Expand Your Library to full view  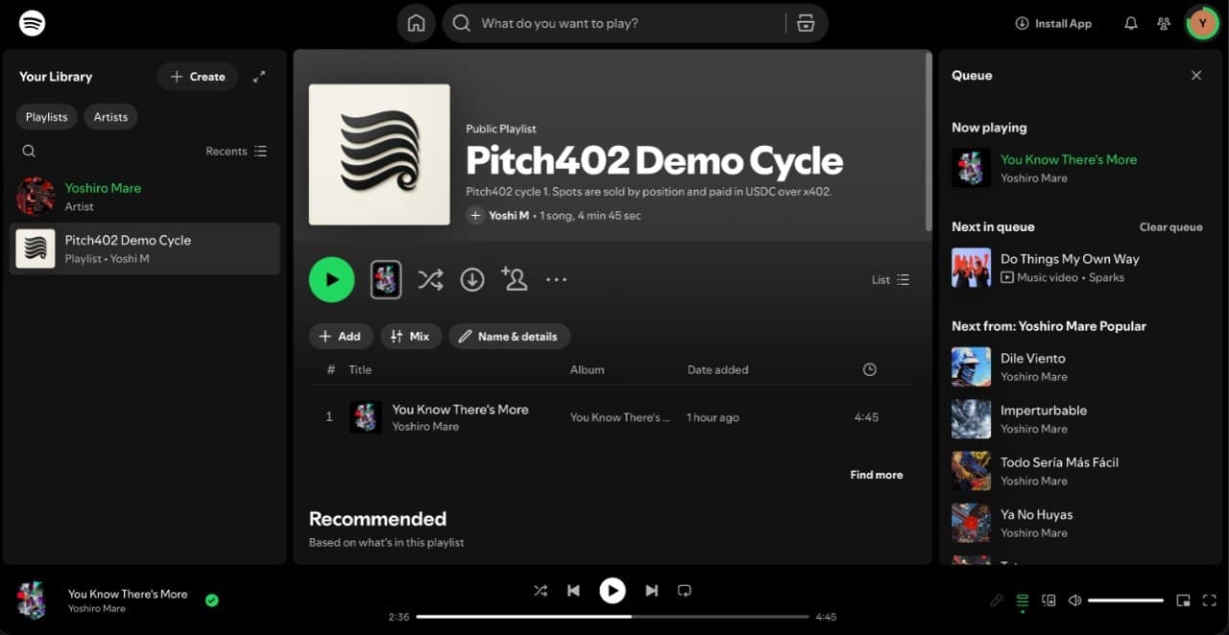pos(259,77)
